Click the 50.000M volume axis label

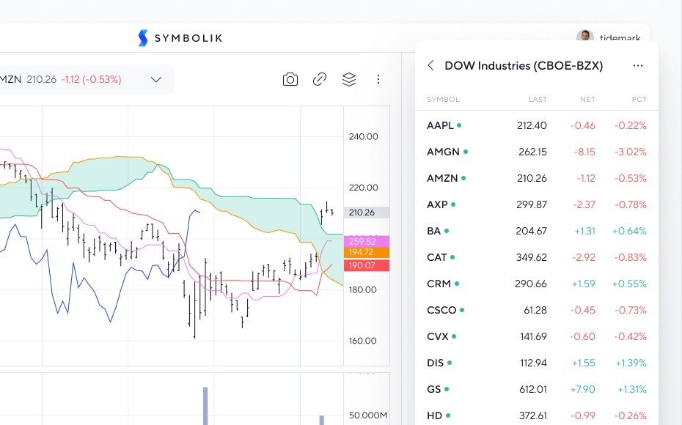click(368, 415)
